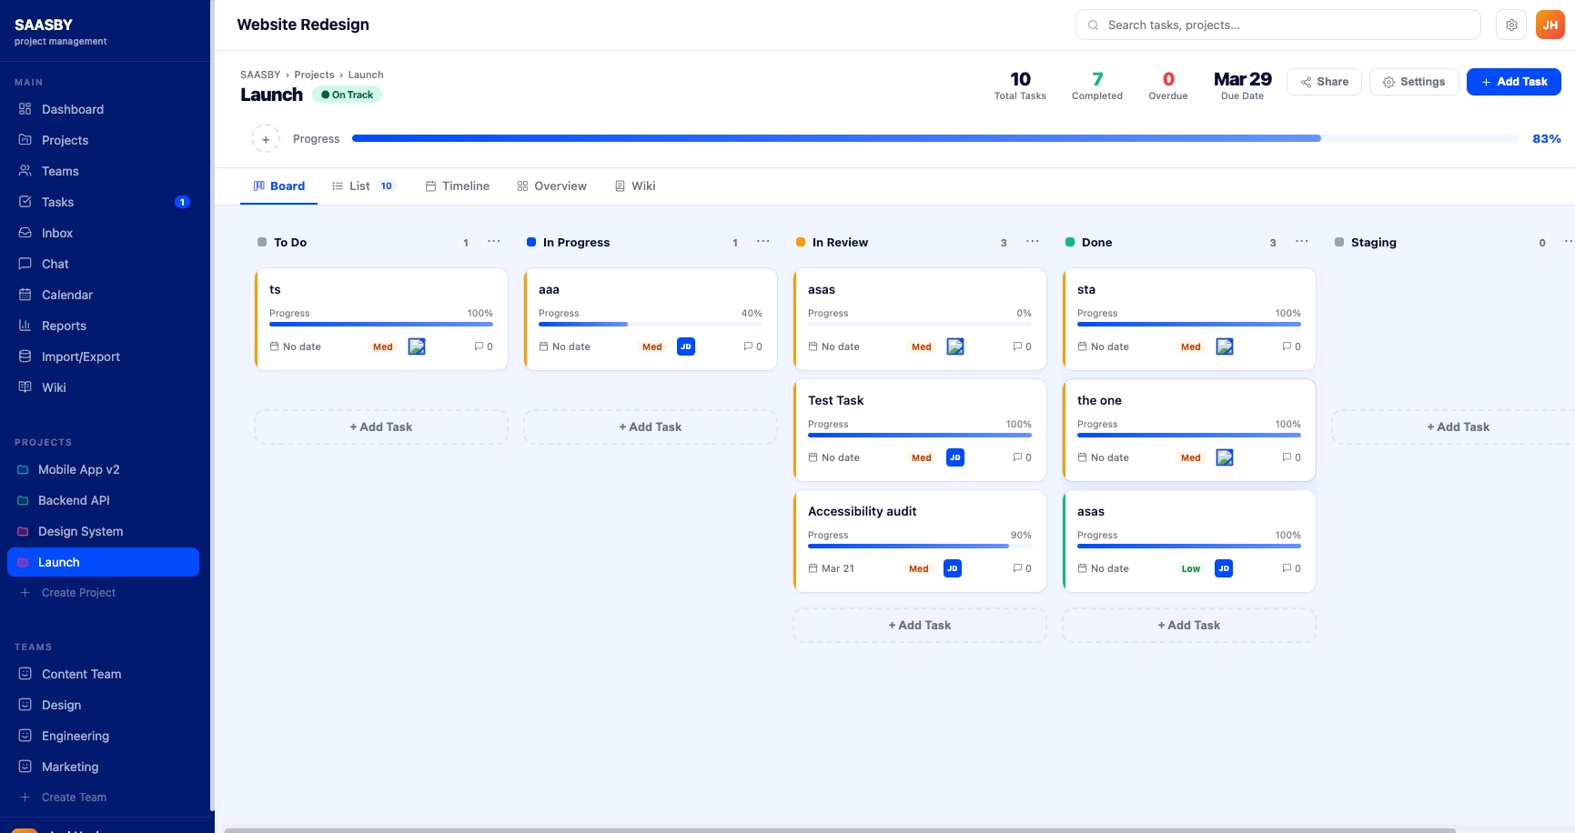Click the Low priority badge on the asas Done card
The width and height of the screenshot is (1575, 833).
coord(1190,567)
